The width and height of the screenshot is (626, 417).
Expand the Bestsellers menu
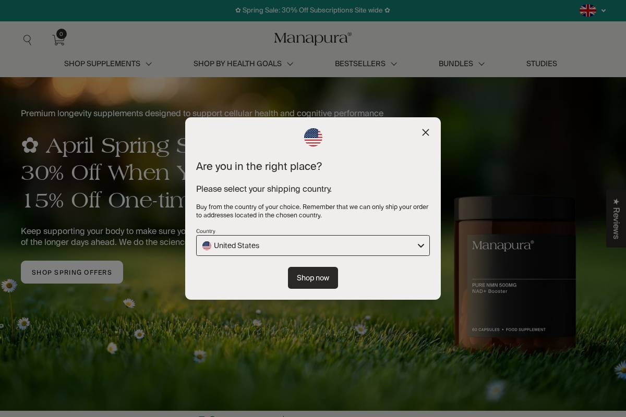366,64
